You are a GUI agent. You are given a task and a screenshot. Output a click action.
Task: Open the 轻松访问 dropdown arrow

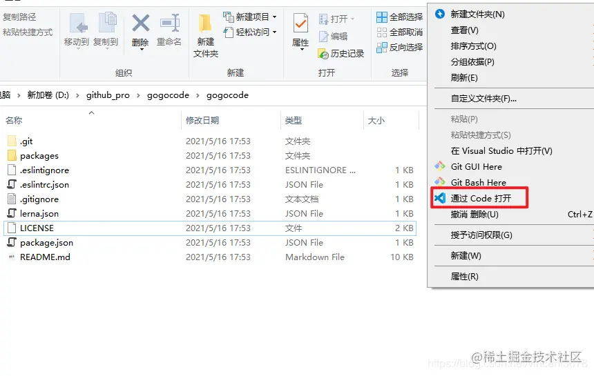(x=275, y=32)
